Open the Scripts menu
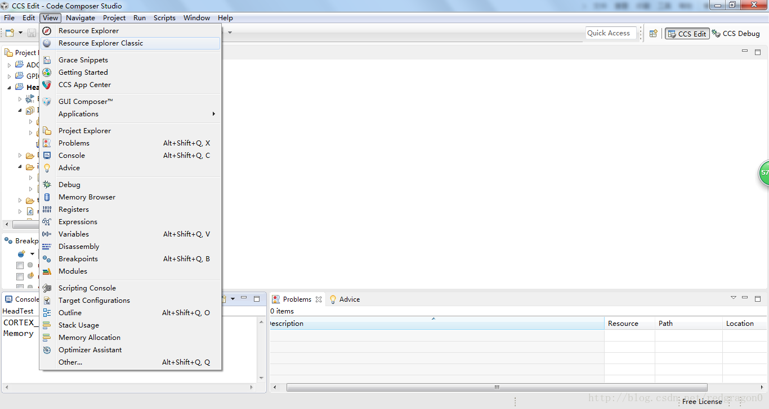Viewport: 769px width, 409px height. tap(164, 18)
